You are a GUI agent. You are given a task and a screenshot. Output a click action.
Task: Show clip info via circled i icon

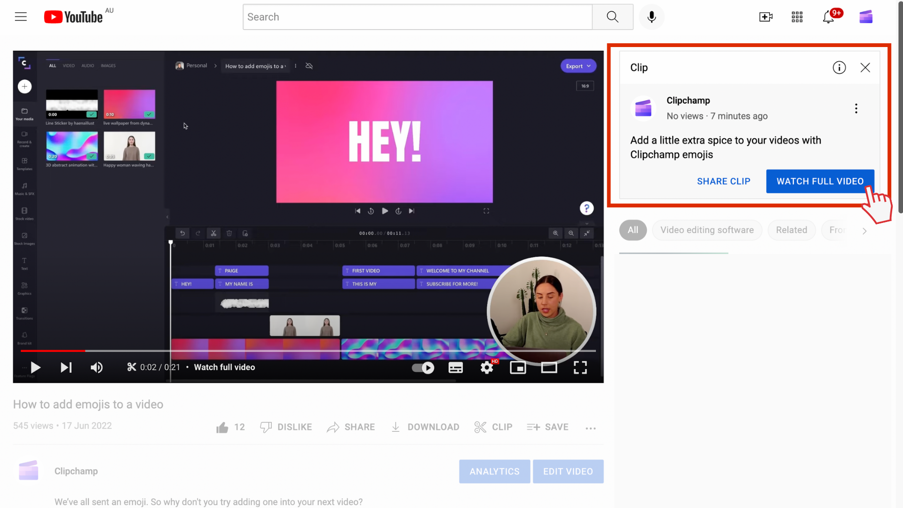pos(839,68)
